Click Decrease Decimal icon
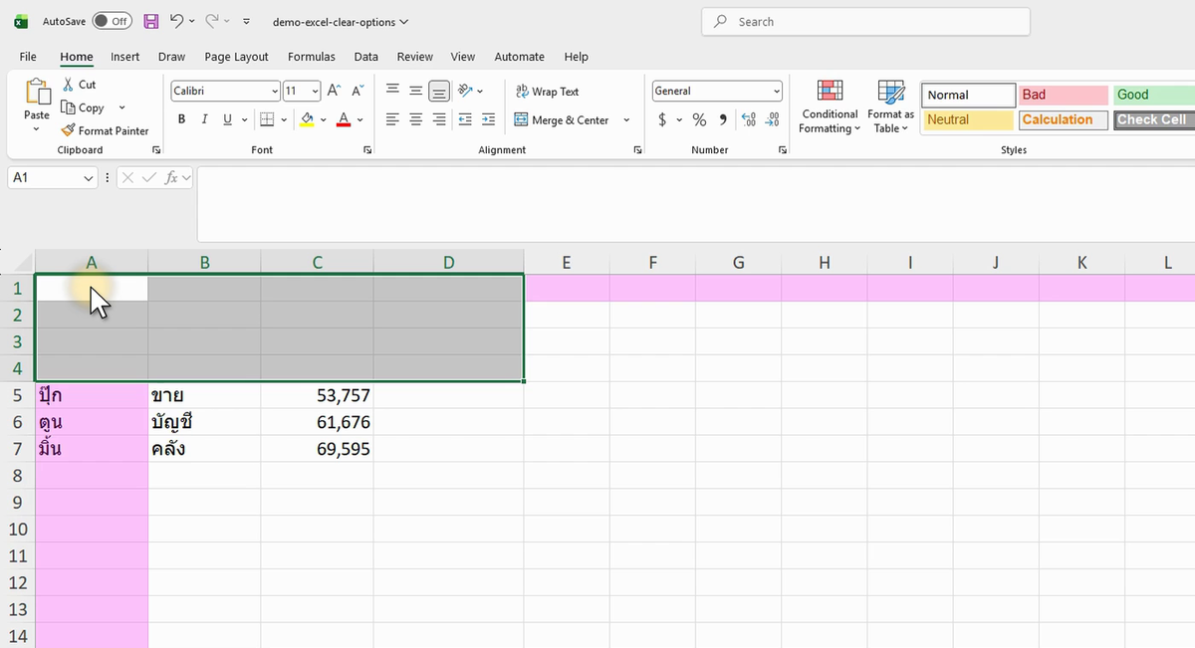 pyautogui.click(x=772, y=119)
